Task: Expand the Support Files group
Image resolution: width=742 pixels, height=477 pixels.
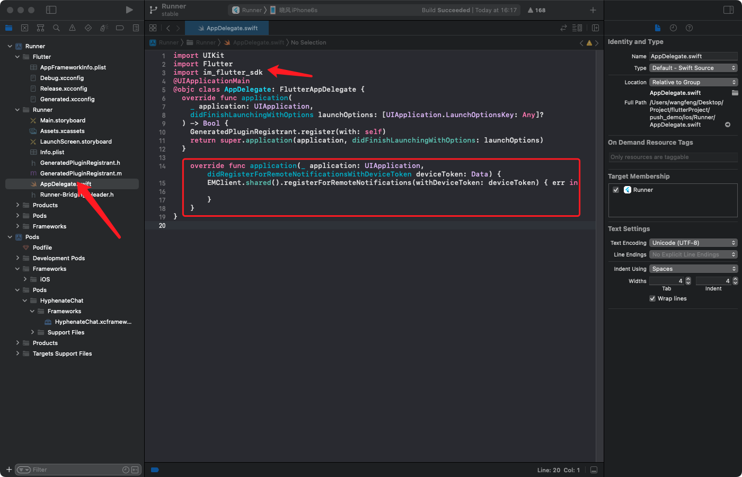Action: click(x=32, y=332)
